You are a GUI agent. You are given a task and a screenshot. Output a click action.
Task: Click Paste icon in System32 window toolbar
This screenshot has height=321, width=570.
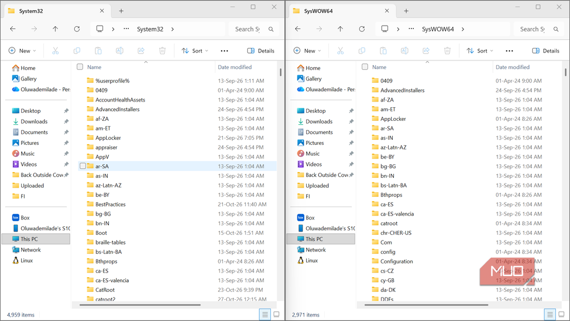98,51
